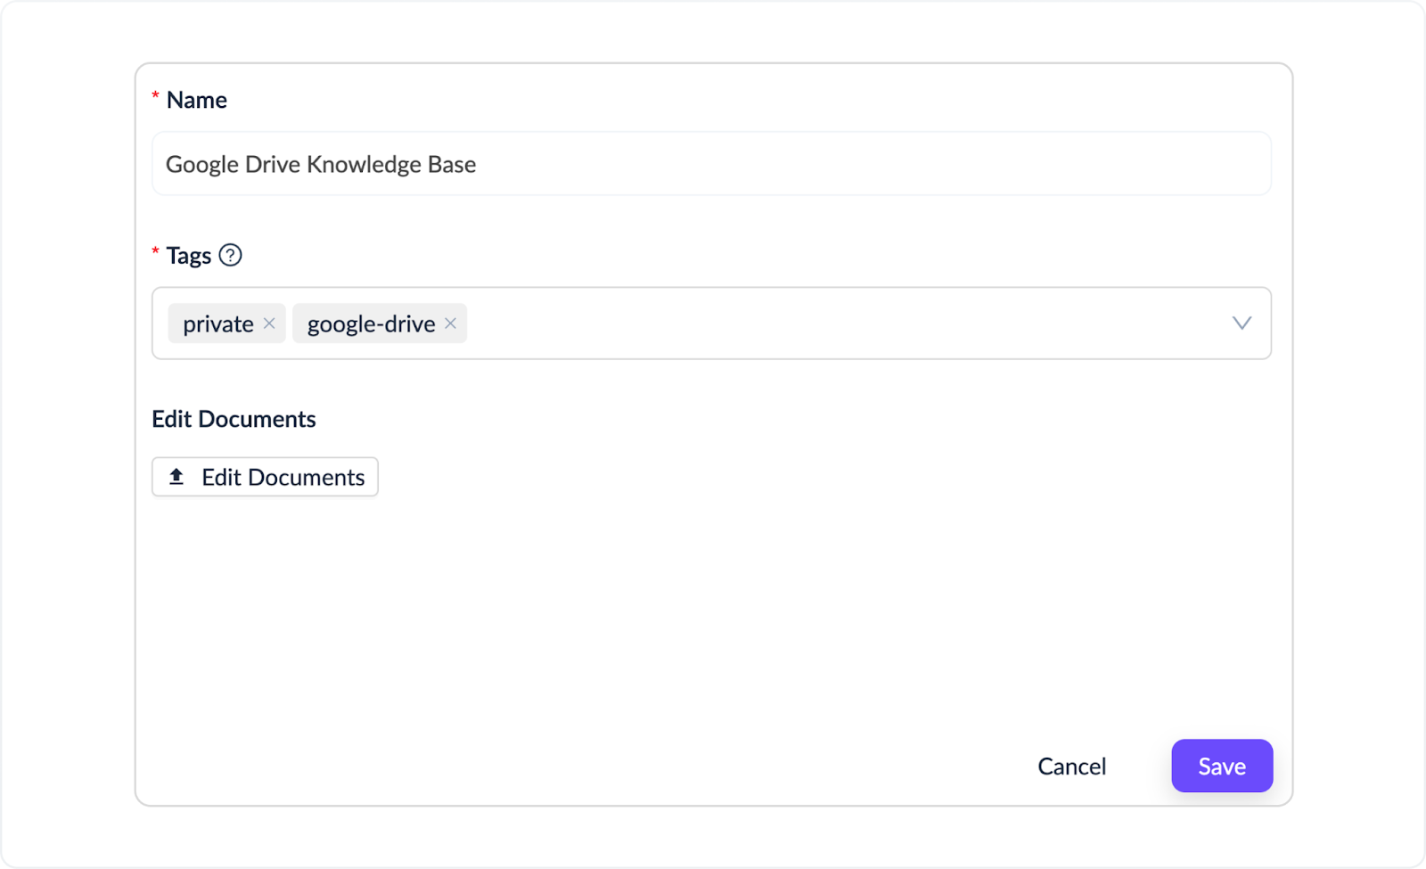Remove the google-drive tag
Screen dimensions: 1426x869
pos(451,324)
